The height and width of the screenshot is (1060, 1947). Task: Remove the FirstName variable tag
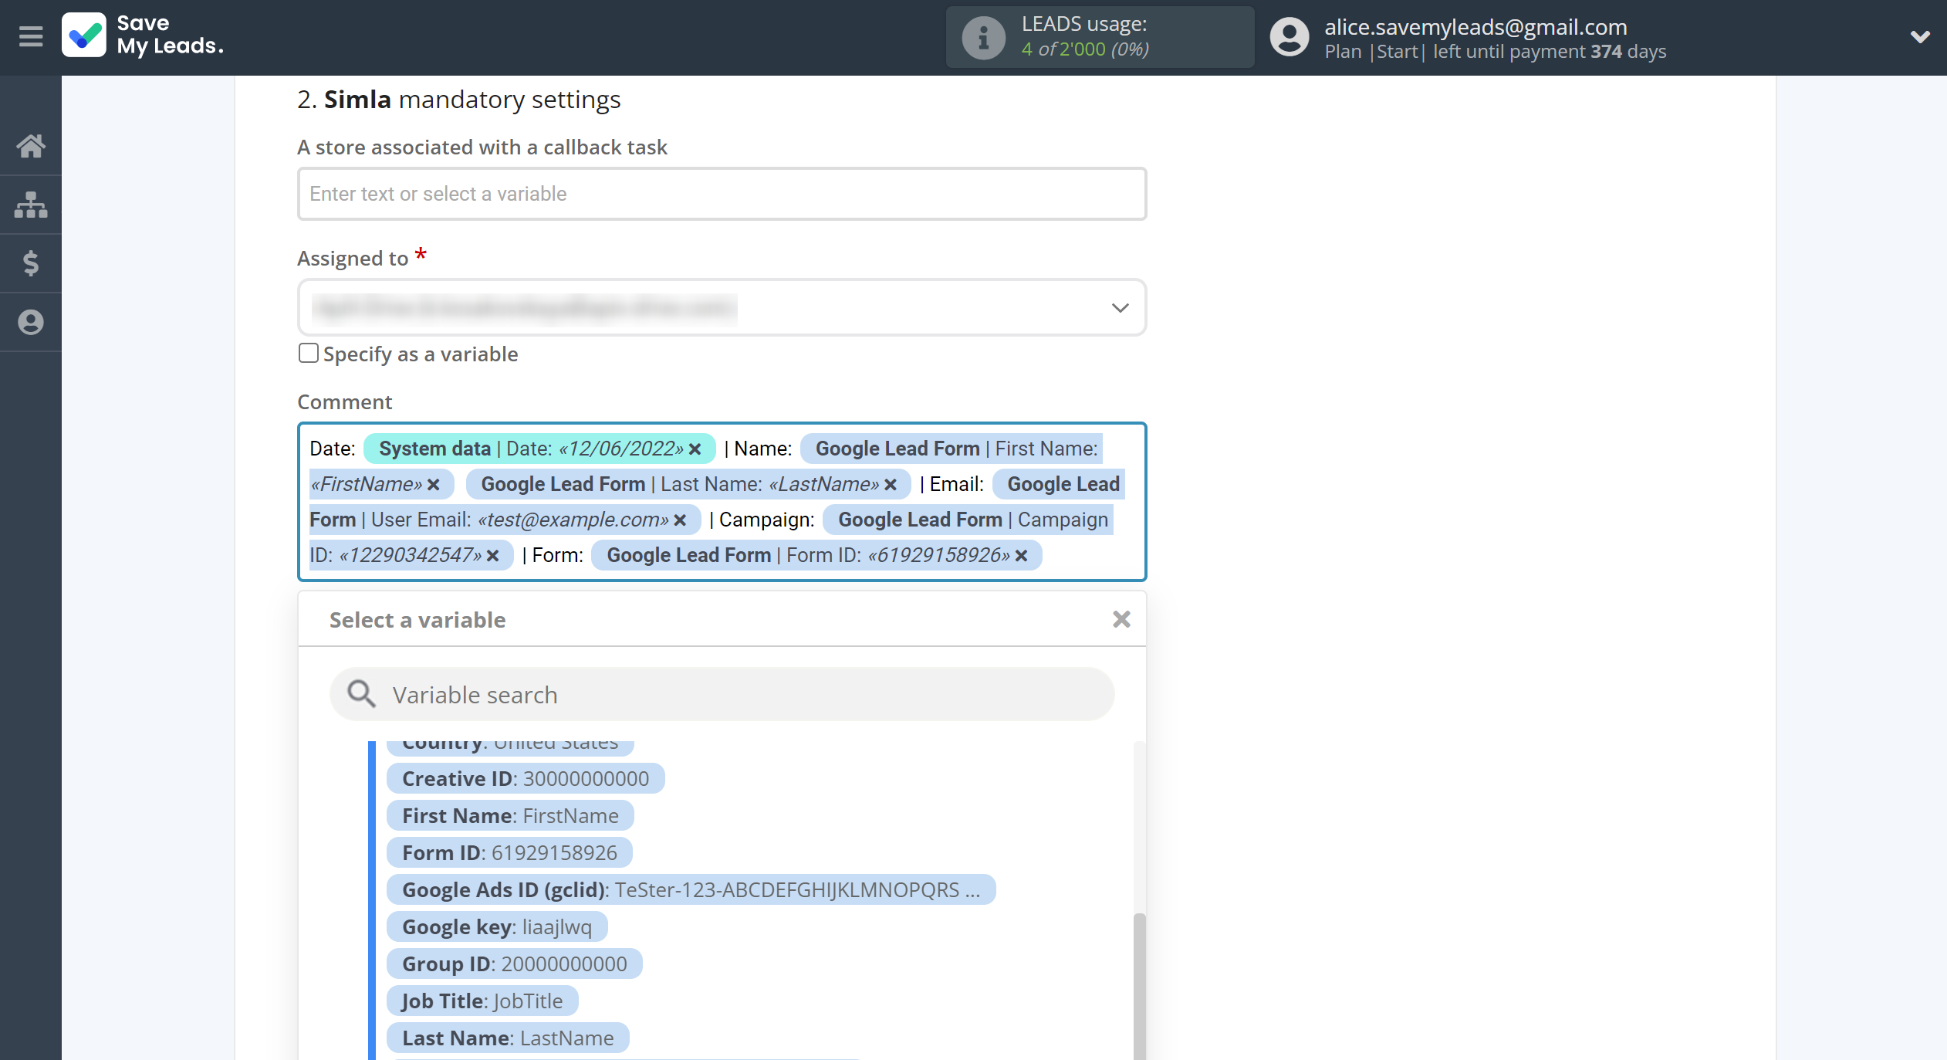point(434,485)
